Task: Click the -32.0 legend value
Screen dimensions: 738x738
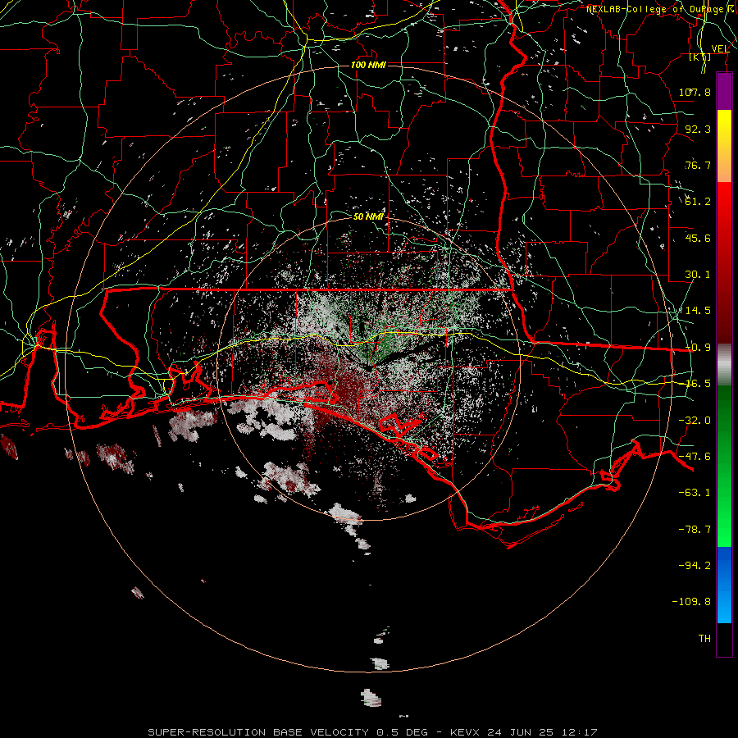Action: click(x=695, y=421)
